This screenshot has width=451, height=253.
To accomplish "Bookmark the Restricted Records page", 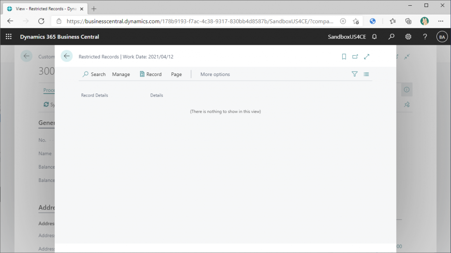I will pyautogui.click(x=344, y=57).
